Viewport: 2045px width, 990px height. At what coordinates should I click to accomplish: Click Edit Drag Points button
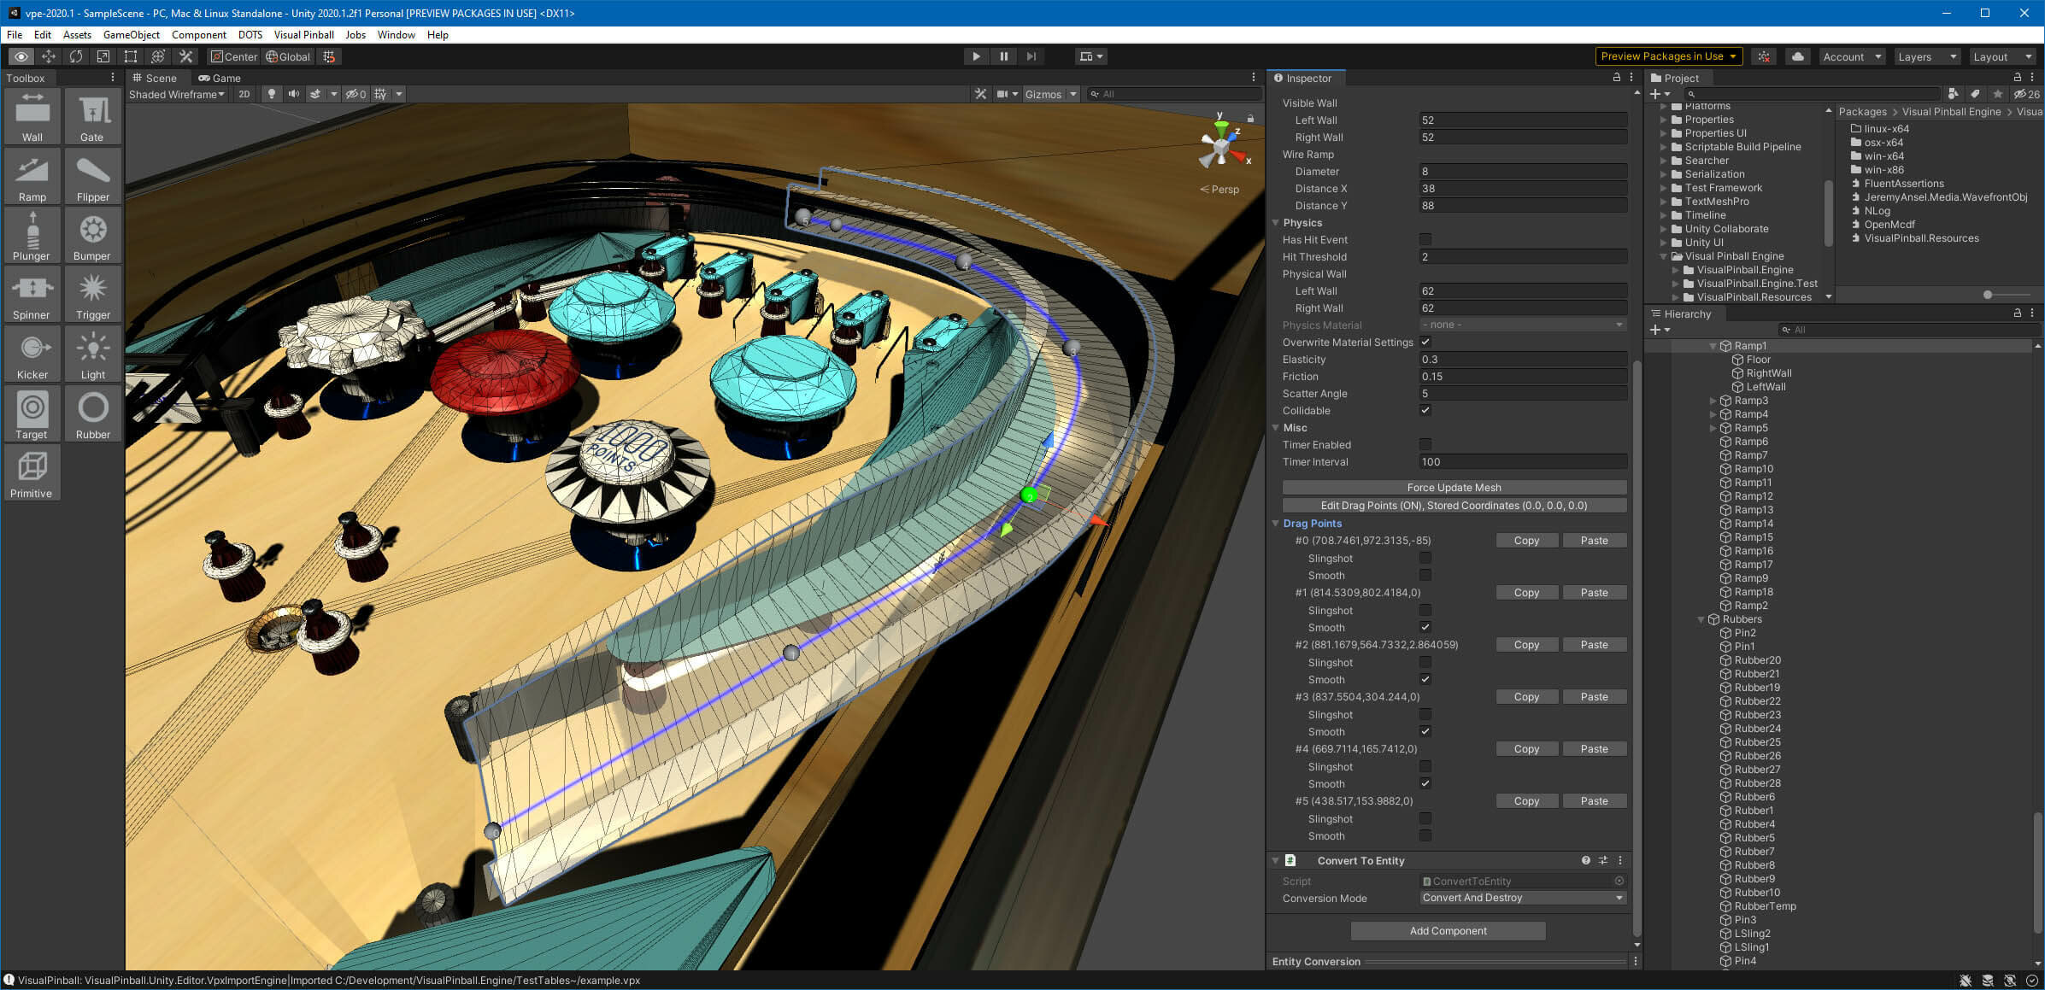click(x=1454, y=506)
